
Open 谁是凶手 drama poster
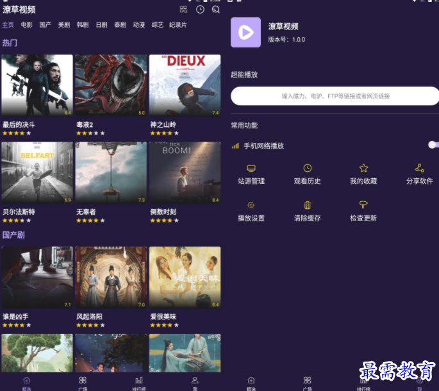(x=37, y=278)
